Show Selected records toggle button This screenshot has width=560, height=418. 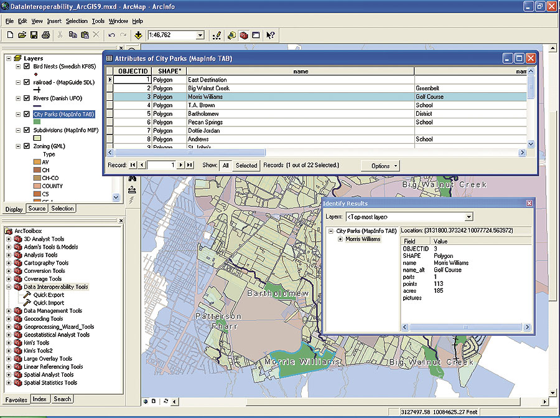coord(246,166)
